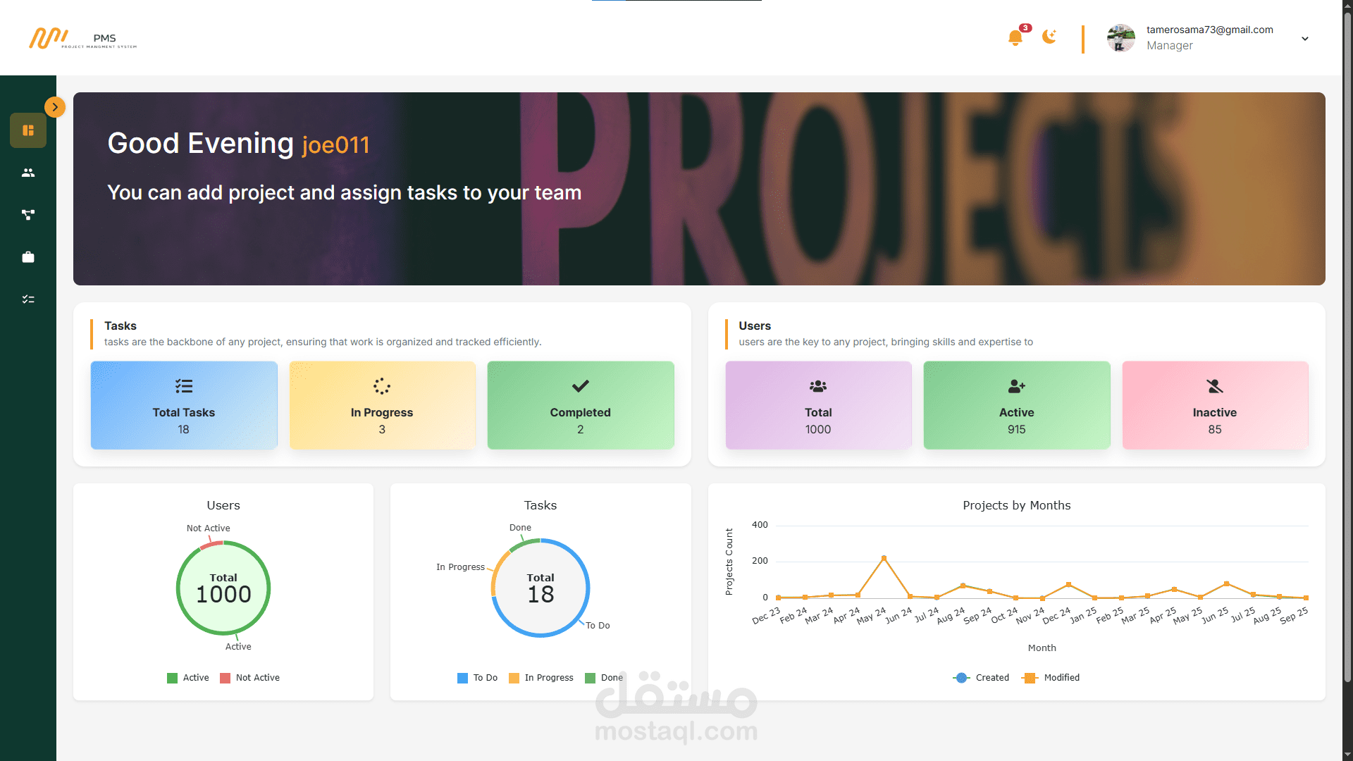Open the Projects sidebar network icon
The image size is (1353, 761).
click(x=28, y=215)
